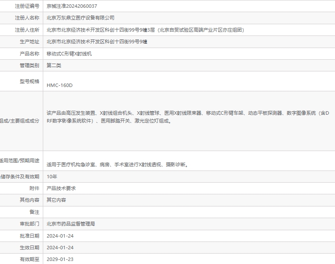The width and height of the screenshot is (335, 264).
Task: Select product name 移动式C形臂X射线机
Action: pyautogui.click(x=69, y=54)
